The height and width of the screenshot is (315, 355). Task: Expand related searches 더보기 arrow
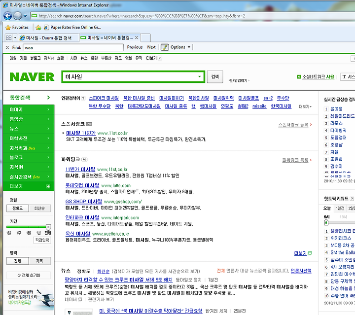tap(305, 106)
